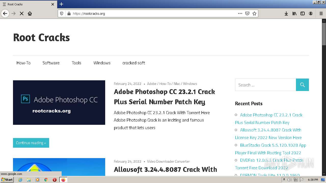
Task: Open page actions three-dot menu
Action: click(x=240, y=13)
